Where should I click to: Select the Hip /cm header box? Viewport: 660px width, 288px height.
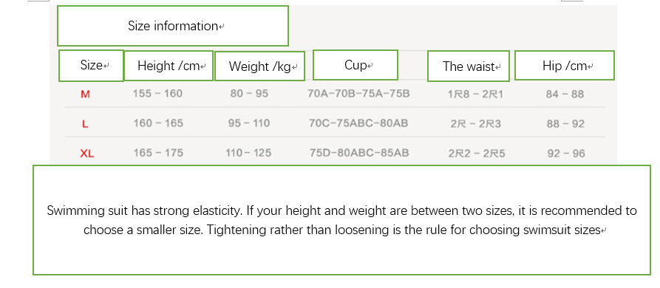[565, 65]
